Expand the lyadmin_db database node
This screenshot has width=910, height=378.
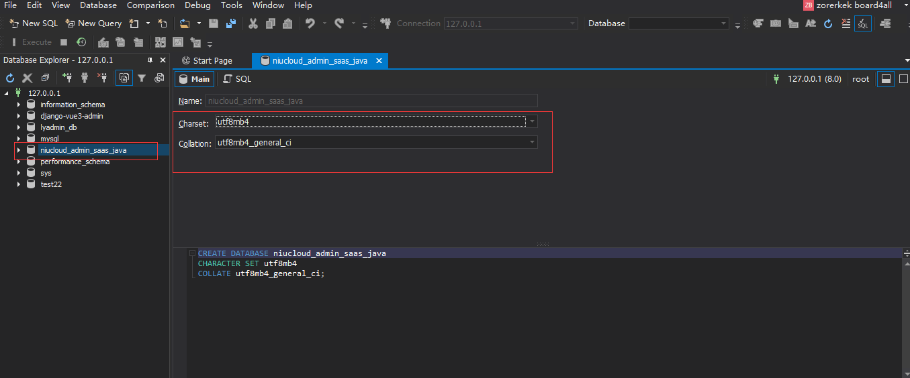[18, 127]
